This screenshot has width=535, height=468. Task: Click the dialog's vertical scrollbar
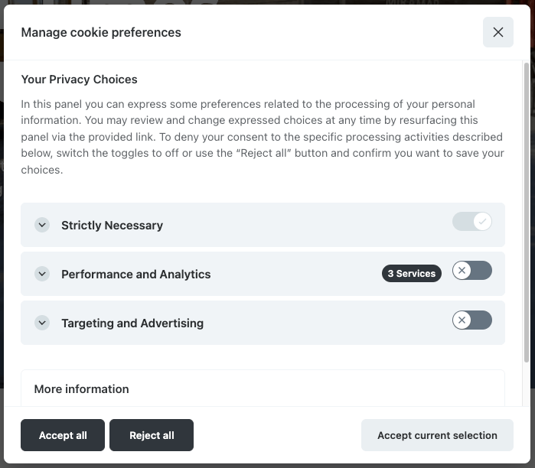click(526, 214)
